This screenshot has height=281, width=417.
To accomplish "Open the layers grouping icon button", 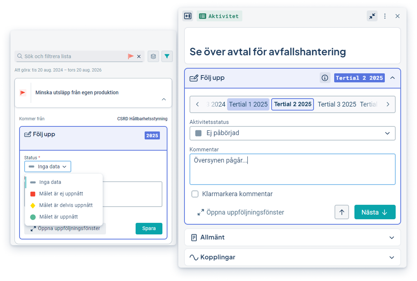I will [153, 56].
